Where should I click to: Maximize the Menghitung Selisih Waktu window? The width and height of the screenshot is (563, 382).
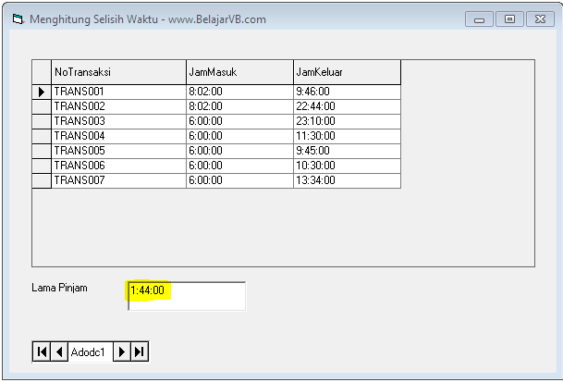pyautogui.click(x=509, y=19)
